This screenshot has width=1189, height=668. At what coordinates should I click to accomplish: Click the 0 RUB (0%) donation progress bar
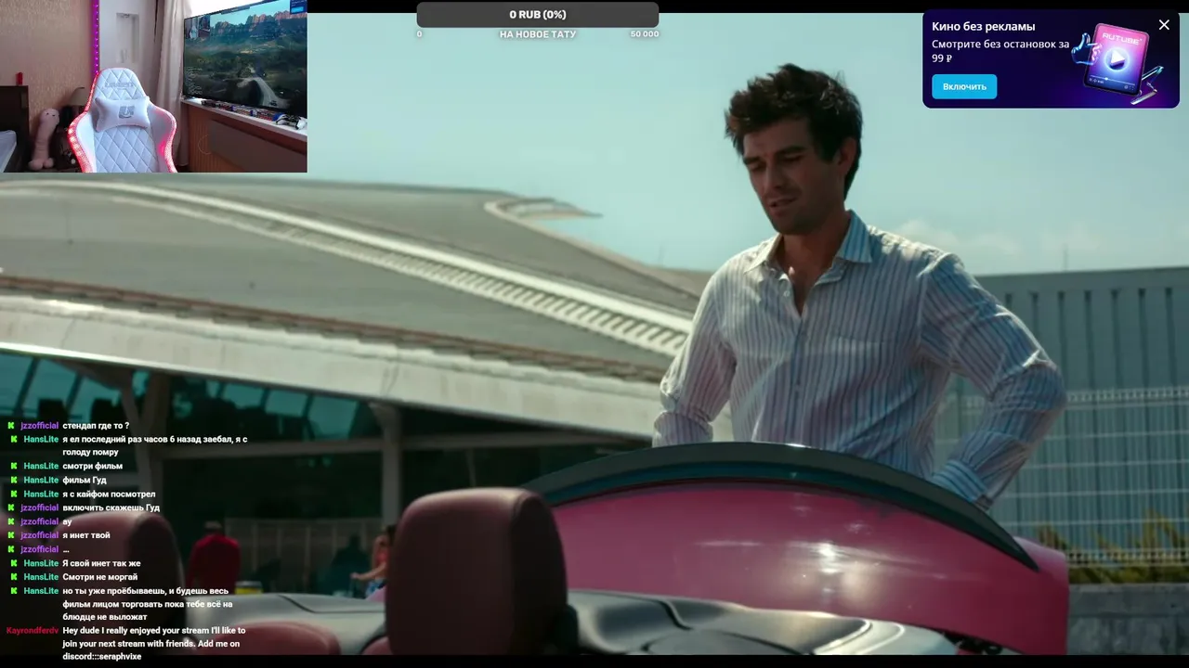537,15
